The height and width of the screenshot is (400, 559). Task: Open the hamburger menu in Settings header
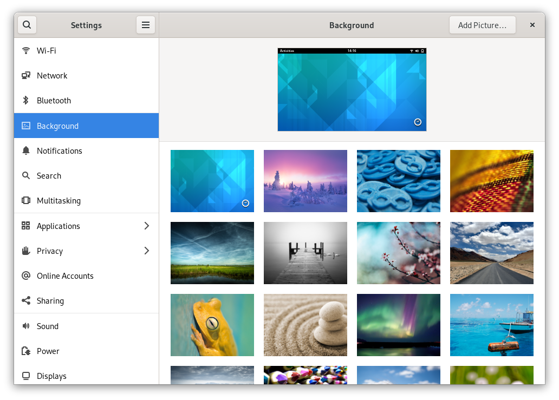[145, 25]
